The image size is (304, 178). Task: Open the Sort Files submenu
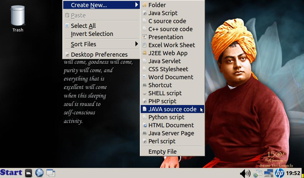pyautogui.click(x=101, y=44)
